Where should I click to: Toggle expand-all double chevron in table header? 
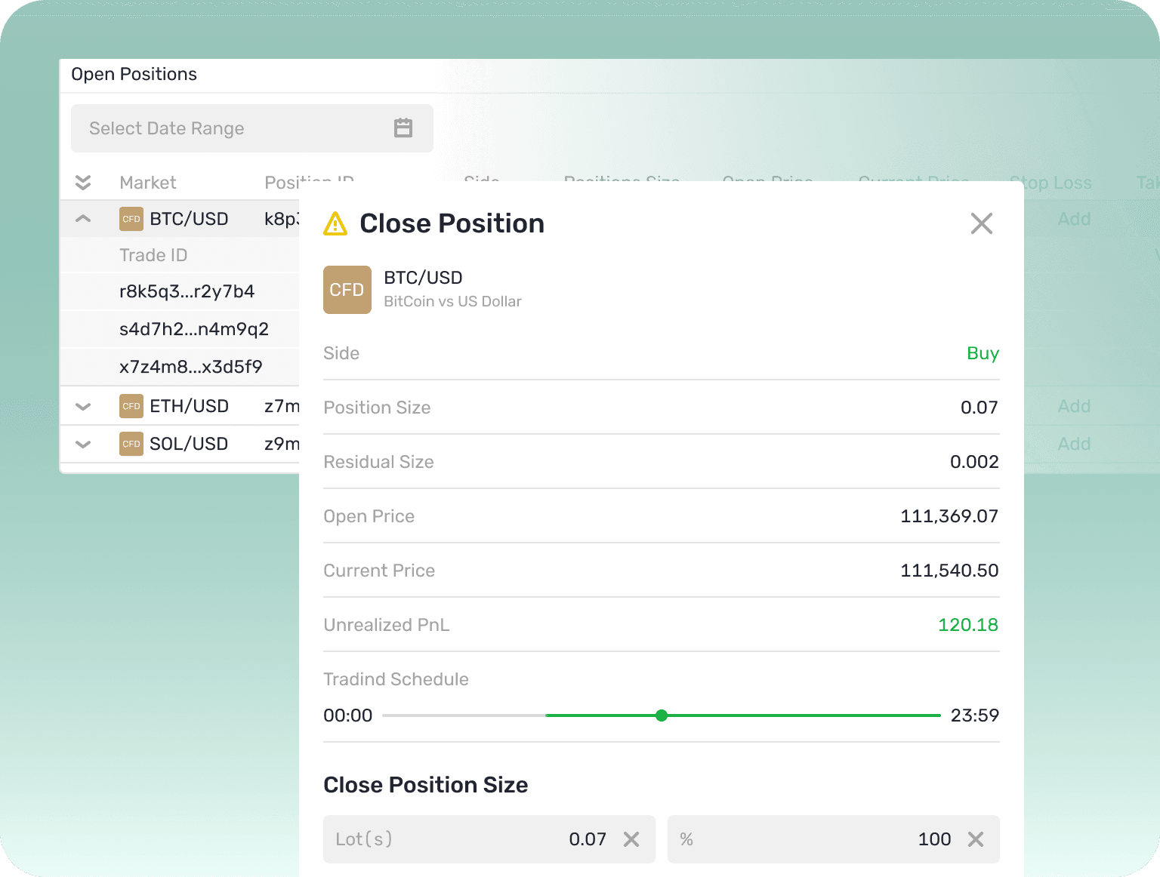[83, 183]
